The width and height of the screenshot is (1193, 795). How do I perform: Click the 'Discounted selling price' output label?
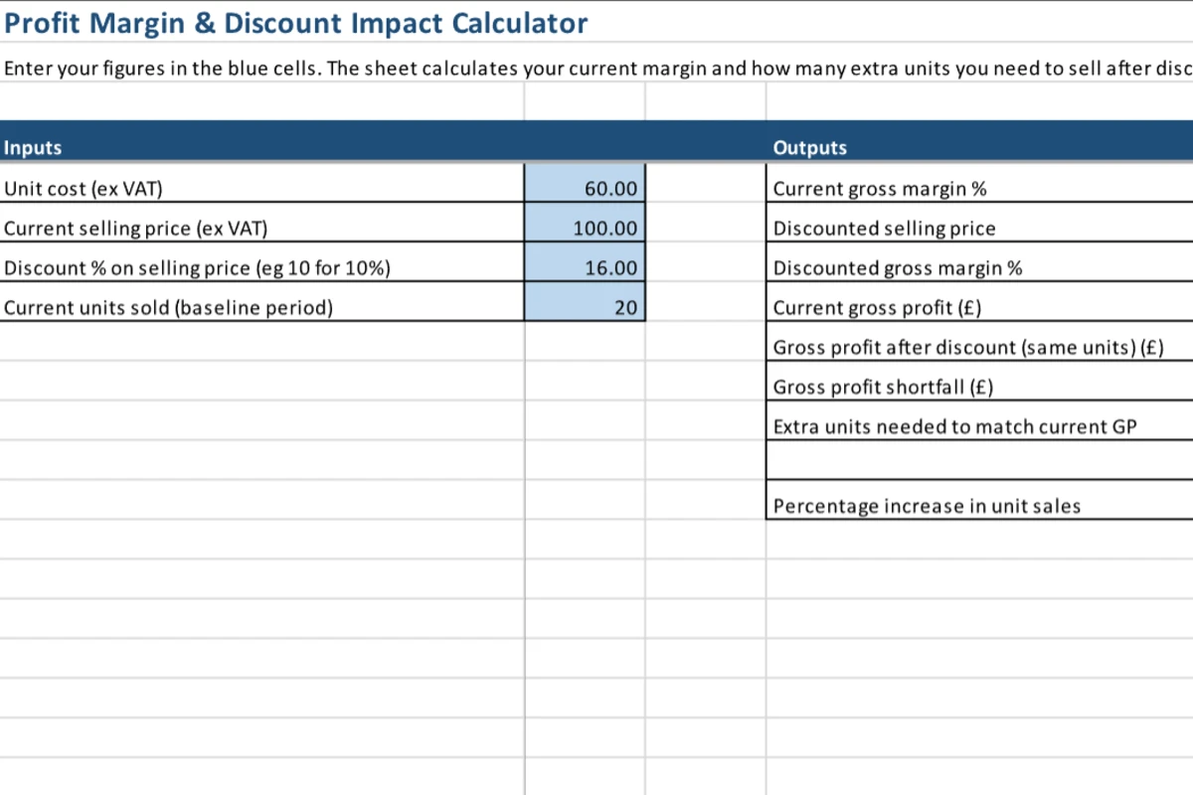coord(884,229)
